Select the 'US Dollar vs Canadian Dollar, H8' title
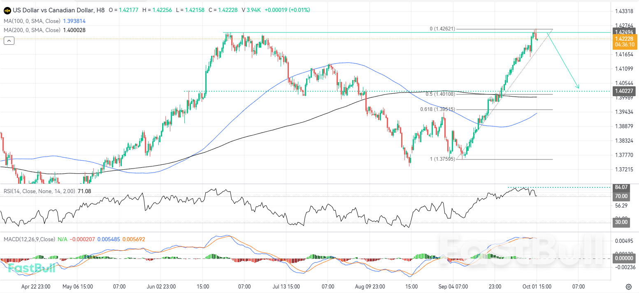This screenshot has height=293, width=639. [x=59, y=10]
